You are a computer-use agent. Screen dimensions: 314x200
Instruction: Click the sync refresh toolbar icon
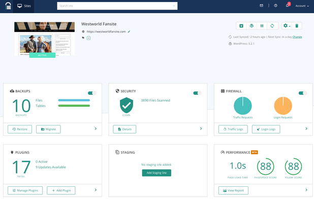(272, 26)
